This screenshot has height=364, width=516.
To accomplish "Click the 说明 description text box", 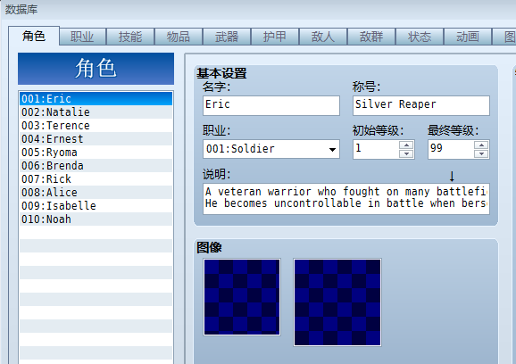I will pos(346,199).
